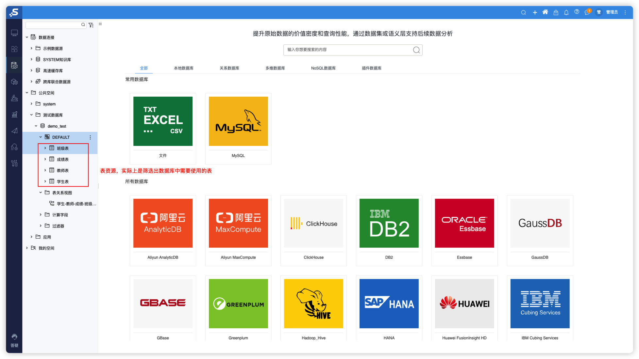Click the filter icon beside tree search box
This screenshot has height=359, width=639.
tap(91, 25)
